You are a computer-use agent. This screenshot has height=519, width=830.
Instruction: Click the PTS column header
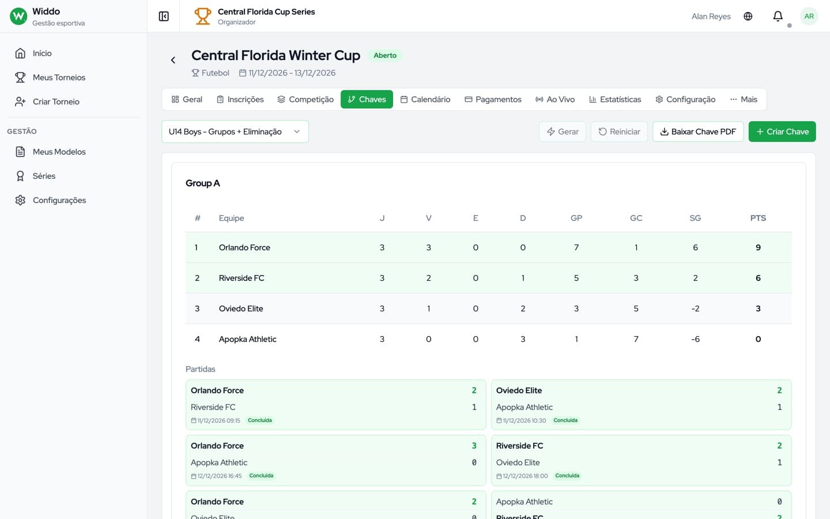pyautogui.click(x=758, y=218)
